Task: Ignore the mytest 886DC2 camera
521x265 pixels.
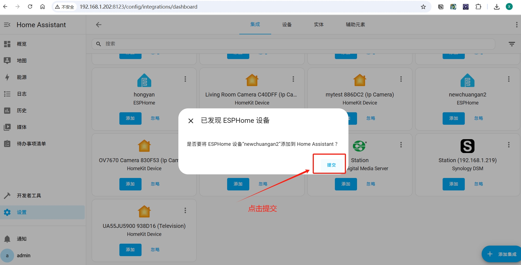Action: 371,118
